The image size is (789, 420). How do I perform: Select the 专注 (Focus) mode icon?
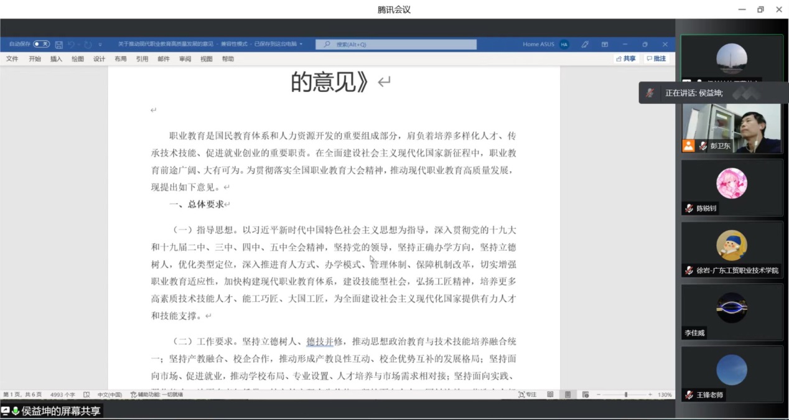526,394
